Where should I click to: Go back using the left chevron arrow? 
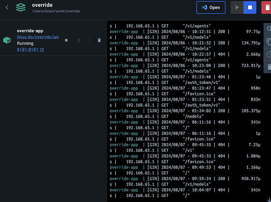[x=7, y=7]
